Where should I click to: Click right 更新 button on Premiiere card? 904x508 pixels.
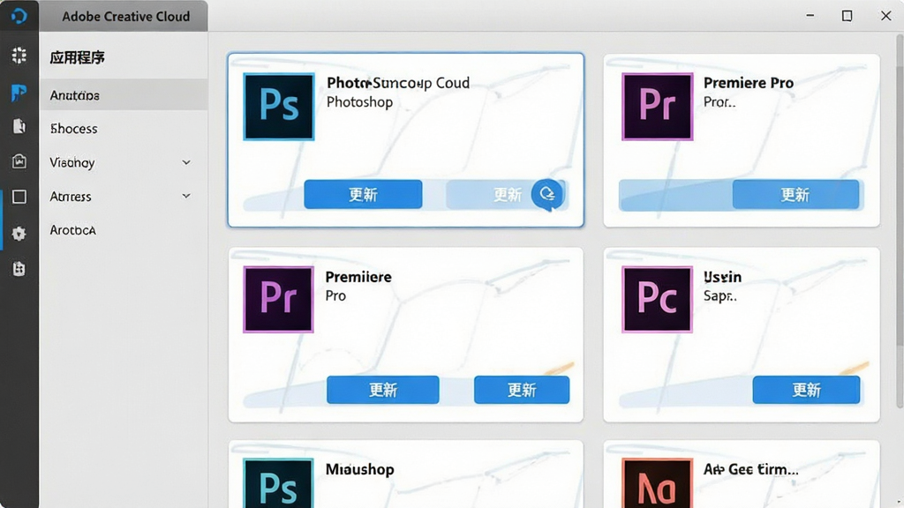pos(522,390)
